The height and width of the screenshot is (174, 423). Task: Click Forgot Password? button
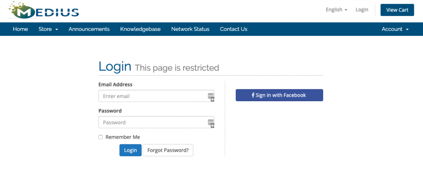[x=168, y=151]
